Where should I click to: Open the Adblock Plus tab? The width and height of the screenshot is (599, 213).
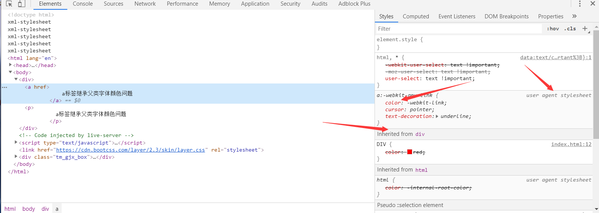coord(354,4)
